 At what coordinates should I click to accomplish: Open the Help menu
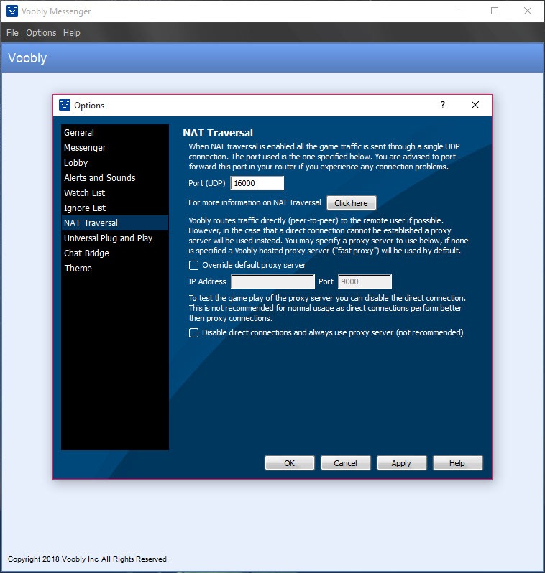point(72,32)
